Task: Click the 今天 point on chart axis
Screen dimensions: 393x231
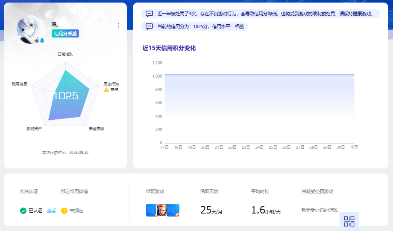Action: click(x=354, y=147)
